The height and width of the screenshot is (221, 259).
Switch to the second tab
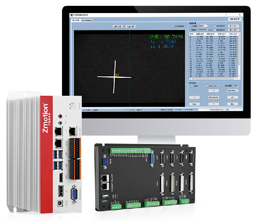point(87,20)
